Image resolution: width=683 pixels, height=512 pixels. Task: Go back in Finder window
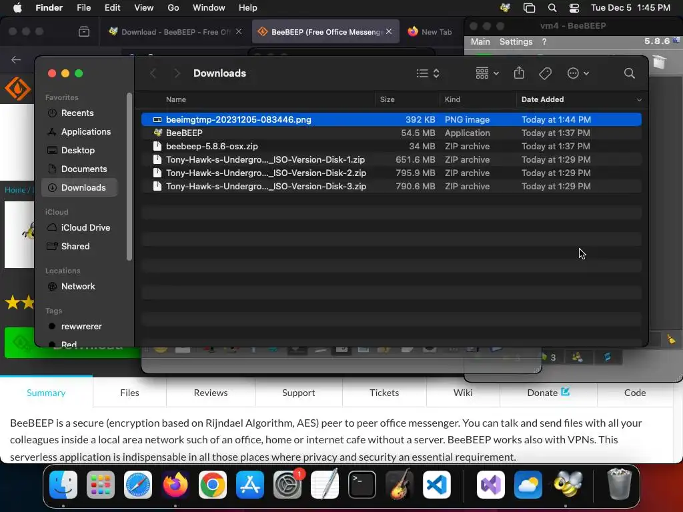pyautogui.click(x=153, y=73)
